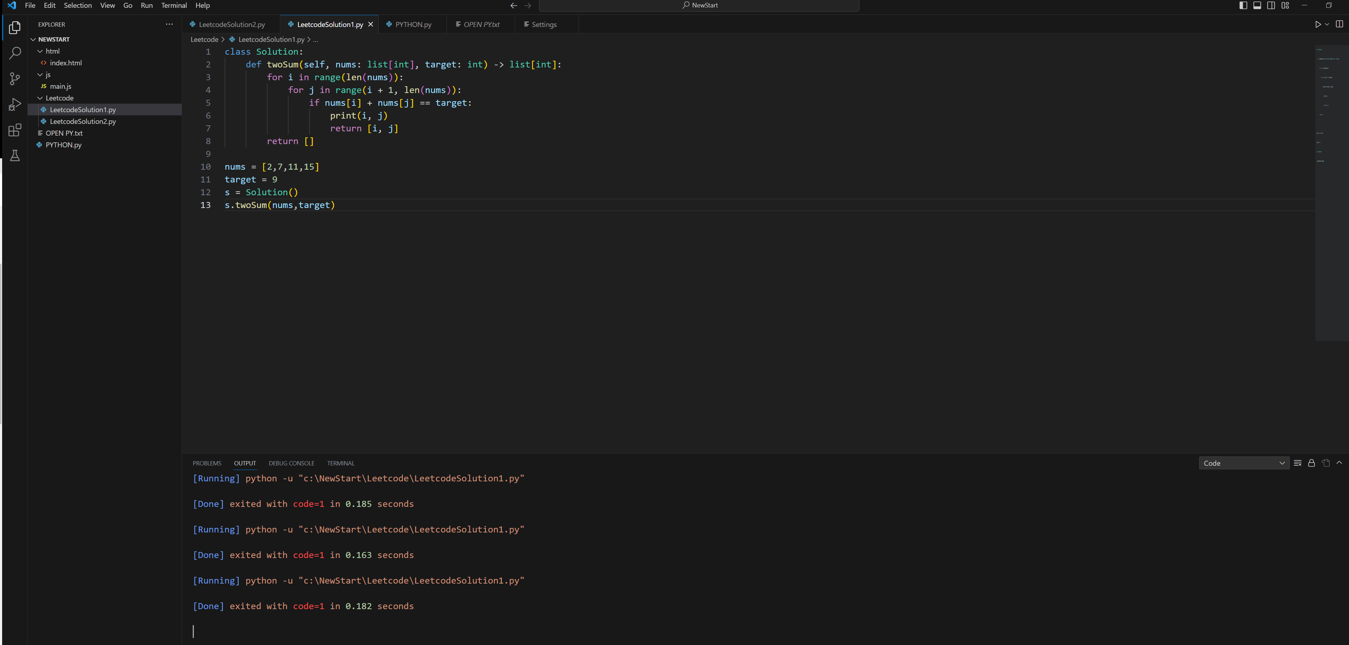Viewport: 1349px width, 645px height.
Task: Open the Explorer view in activity bar
Action: [15, 28]
